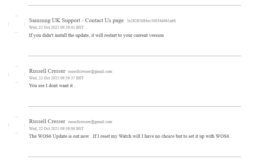Click the divider line below the WOS6 message
The width and height of the screenshot is (262, 163).
(x=134, y=157)
